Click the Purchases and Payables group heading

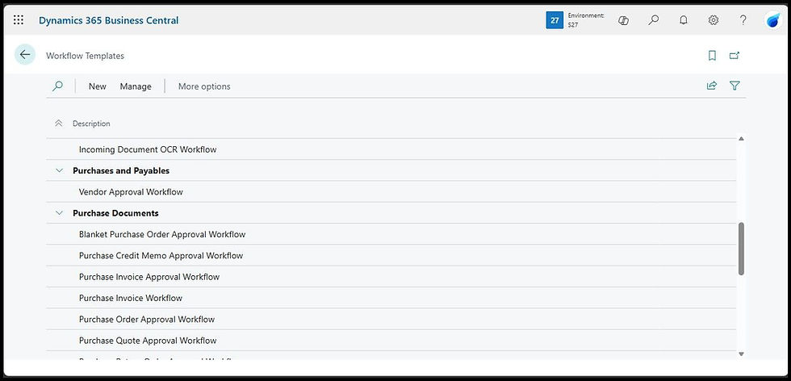[121, 170]
